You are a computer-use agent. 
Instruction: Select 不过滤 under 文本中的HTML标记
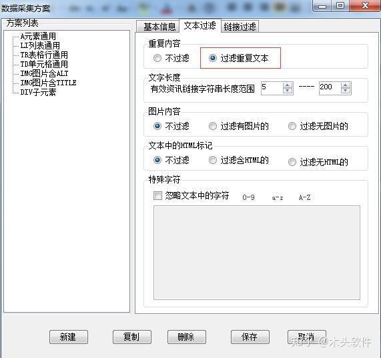[x=171, y=160]
